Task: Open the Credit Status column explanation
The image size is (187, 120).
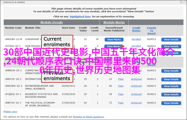Action: tap(136, 29)
